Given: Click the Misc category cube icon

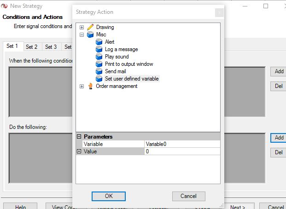Looking at the screenshot, I should (90, 35).
